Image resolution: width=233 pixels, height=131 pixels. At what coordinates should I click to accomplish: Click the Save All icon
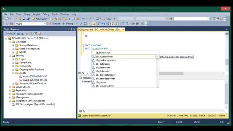[28, 19]
